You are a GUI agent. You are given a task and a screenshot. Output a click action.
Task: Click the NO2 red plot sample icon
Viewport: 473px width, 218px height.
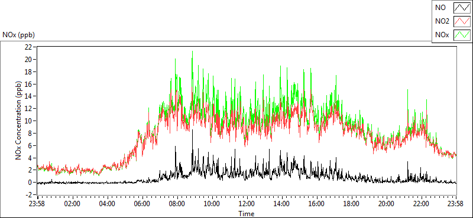462,21
